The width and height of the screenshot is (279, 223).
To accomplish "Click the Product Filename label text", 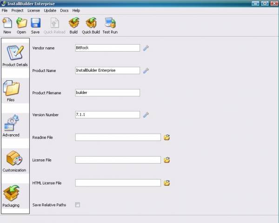I will (x=46, y=93).
